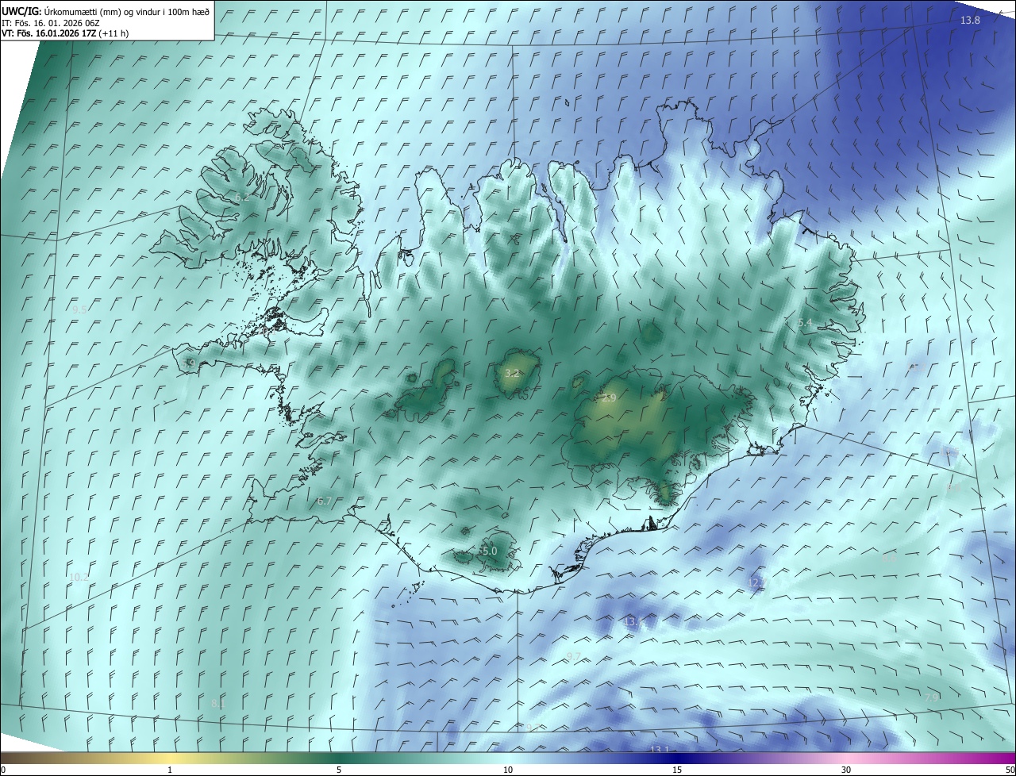This screenshot has height=776, width=1016.
Task: Click the 8.1 value label on the map
Action: (x=217, y=703)
